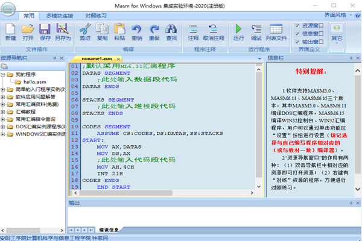The image size is (362, 241).
Task: Pin the 信息栏 panel
Action: pyautogui.click(x=351, y=58)
